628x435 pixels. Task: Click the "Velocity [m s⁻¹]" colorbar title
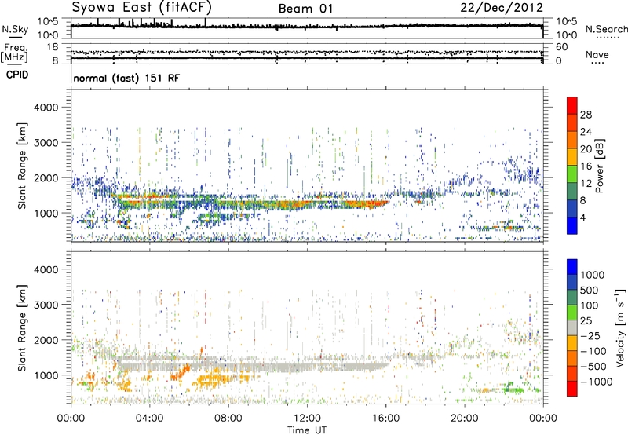click(x=620, y=327)
